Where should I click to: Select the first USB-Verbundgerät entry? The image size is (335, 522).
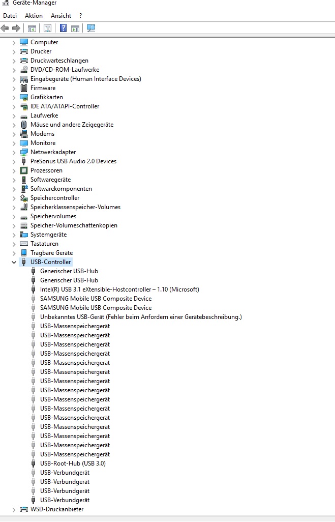pos(65,473)
